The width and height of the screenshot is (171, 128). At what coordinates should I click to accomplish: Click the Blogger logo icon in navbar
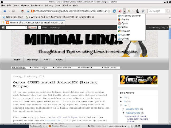coord(3,27)
